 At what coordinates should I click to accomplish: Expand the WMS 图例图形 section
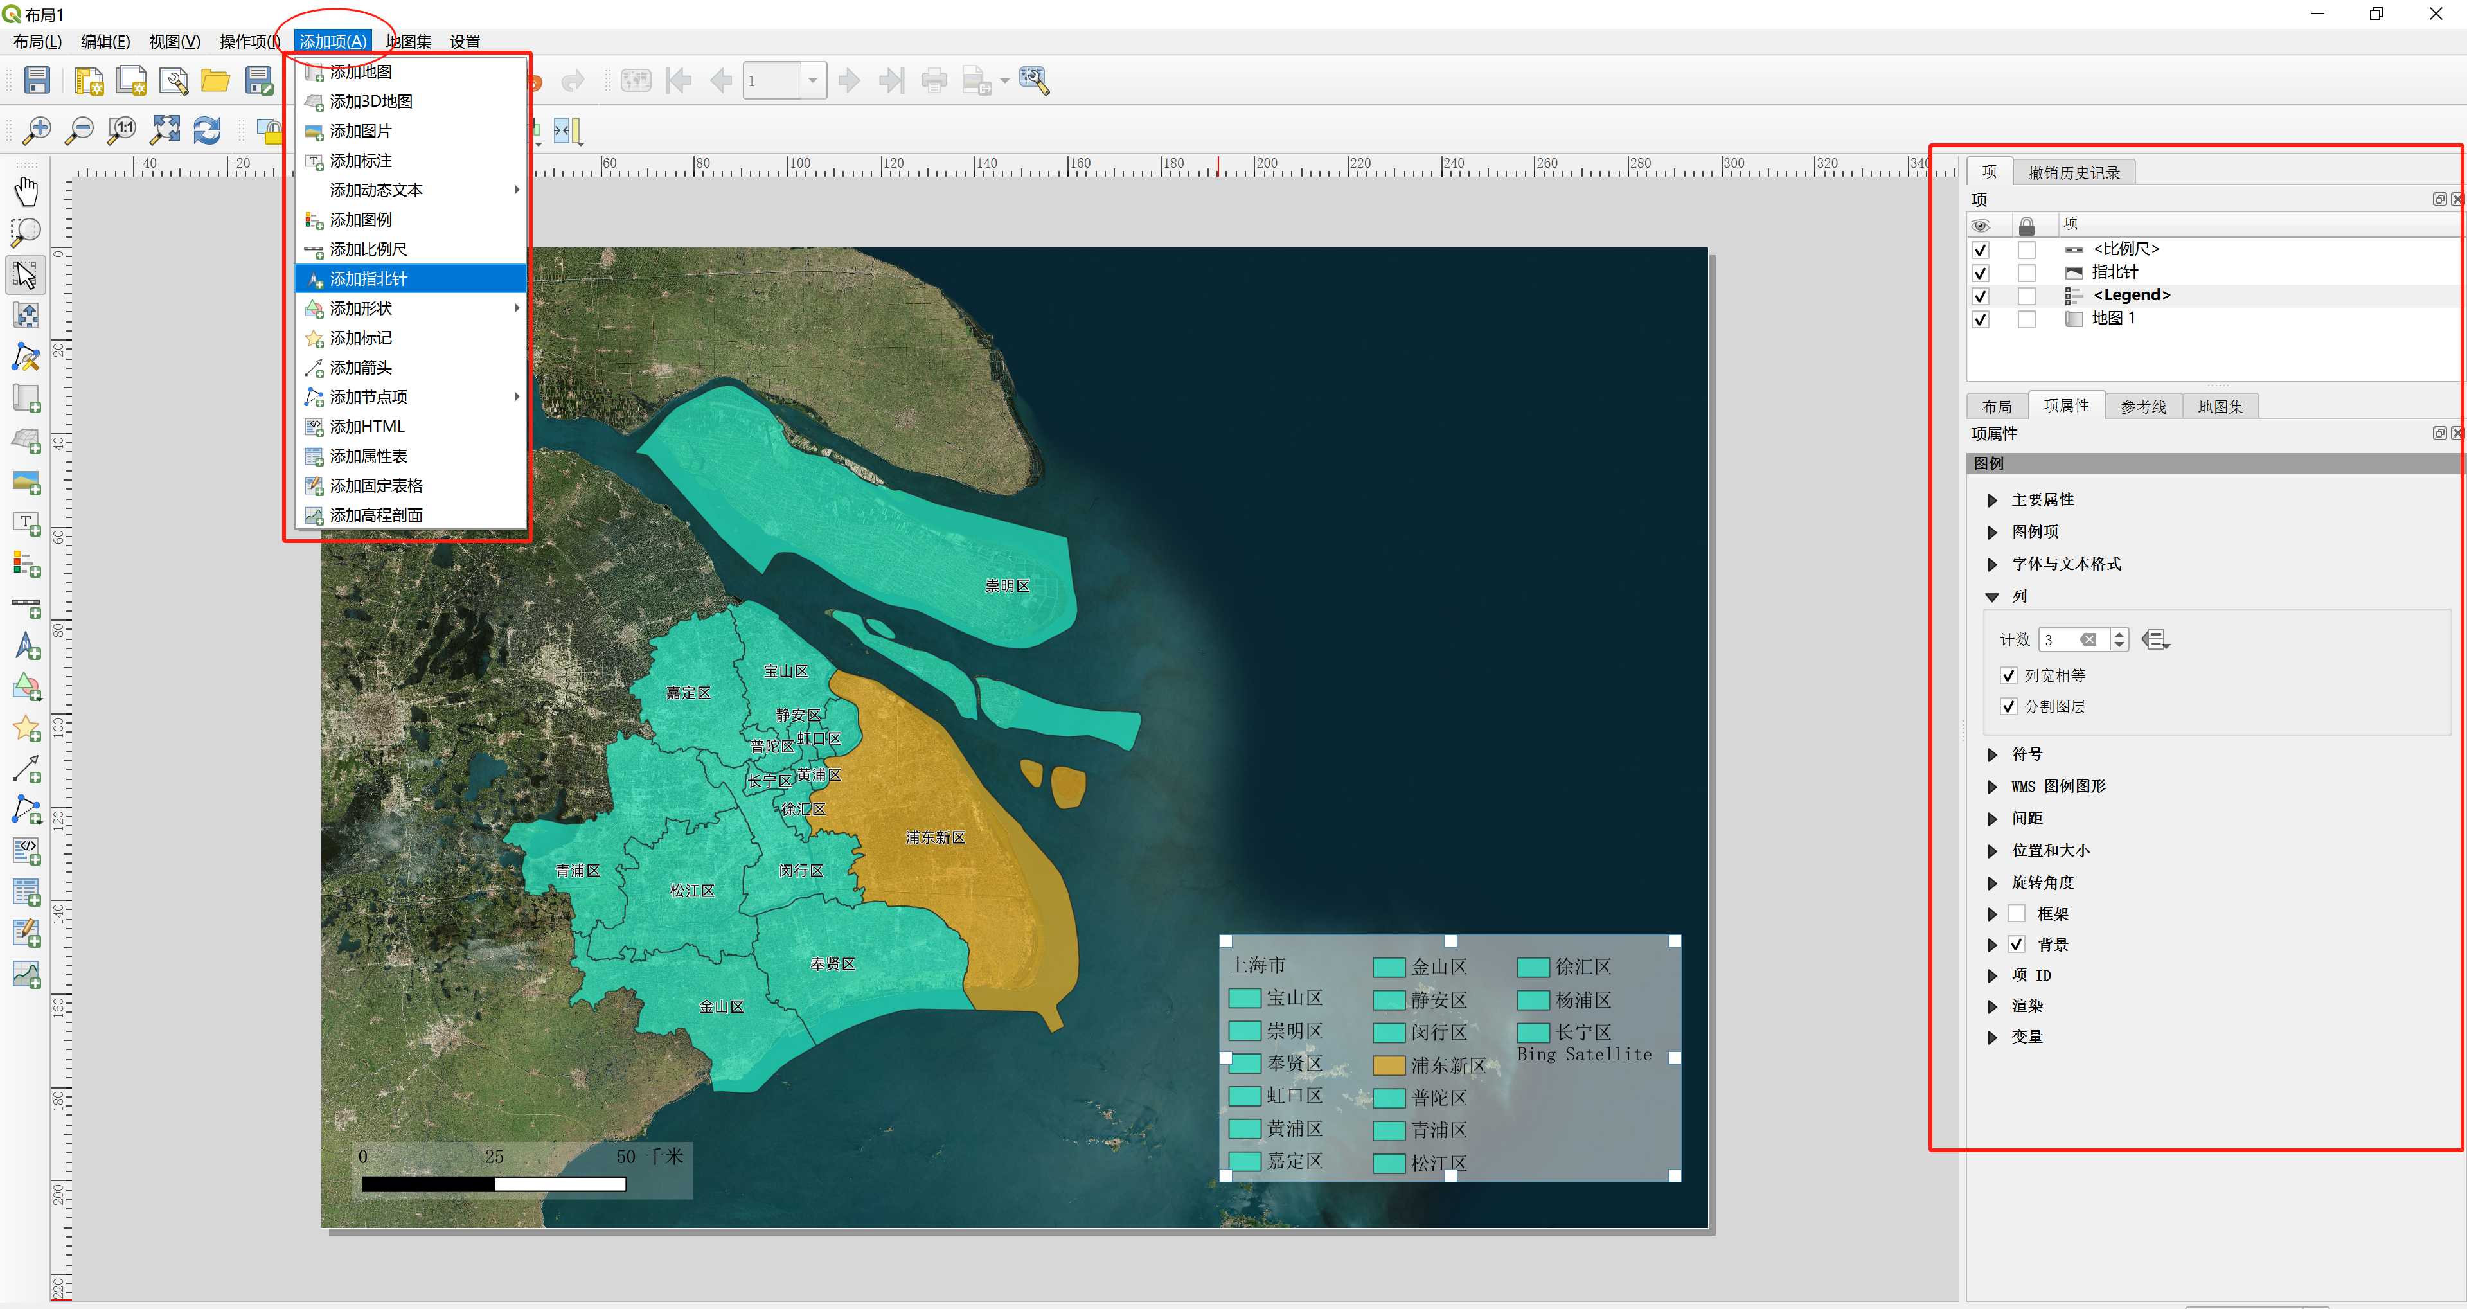[x=1993, y=786]
